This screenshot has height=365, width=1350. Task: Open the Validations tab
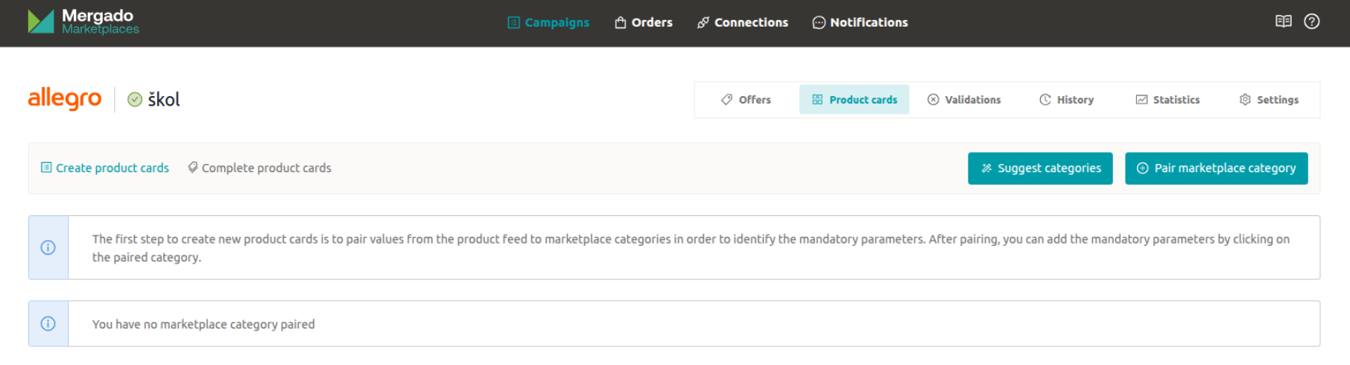(964, 100)
